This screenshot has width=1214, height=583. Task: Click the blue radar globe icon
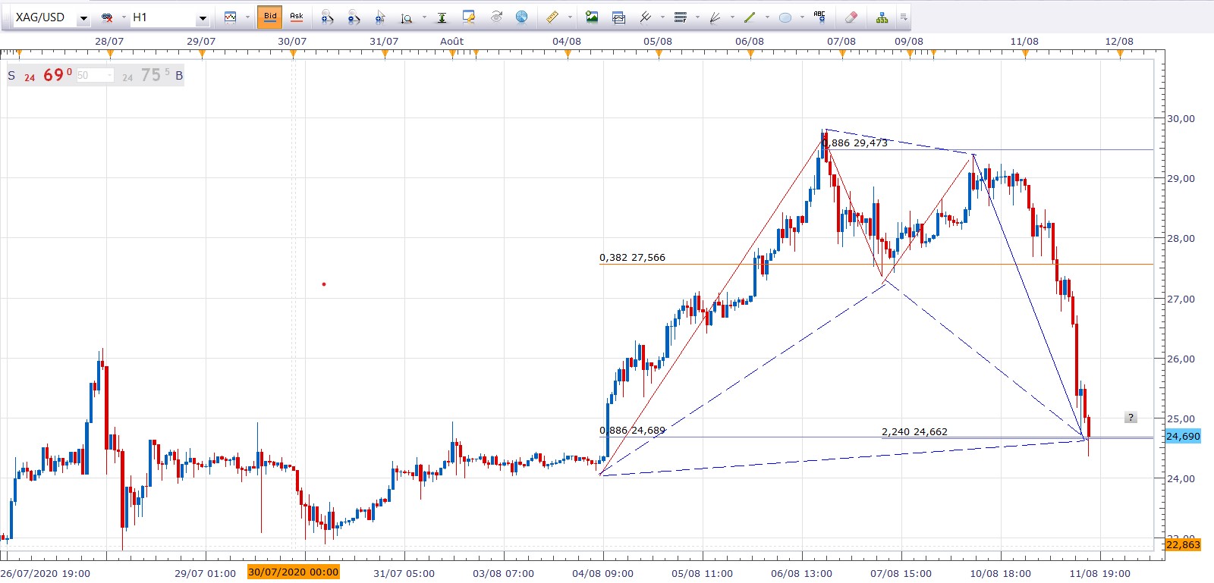(522, 17)
